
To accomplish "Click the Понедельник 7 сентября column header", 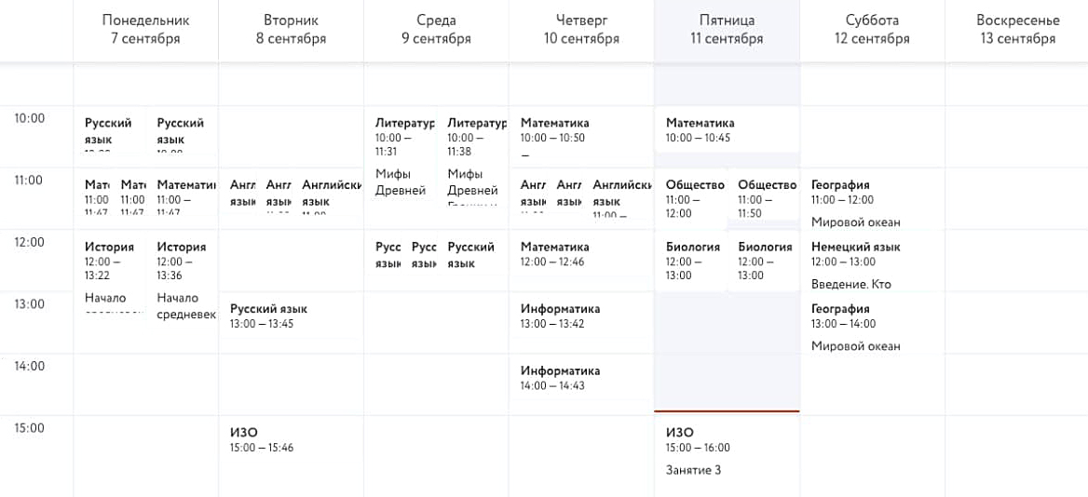I will coord(145,30).
